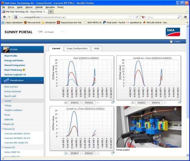
Task: Open Sensor SENS 734
Action: click(12, 152)
